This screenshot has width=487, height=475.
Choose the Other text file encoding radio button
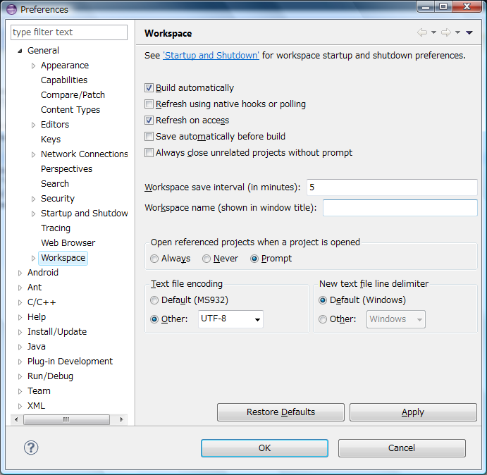(154, 319)
